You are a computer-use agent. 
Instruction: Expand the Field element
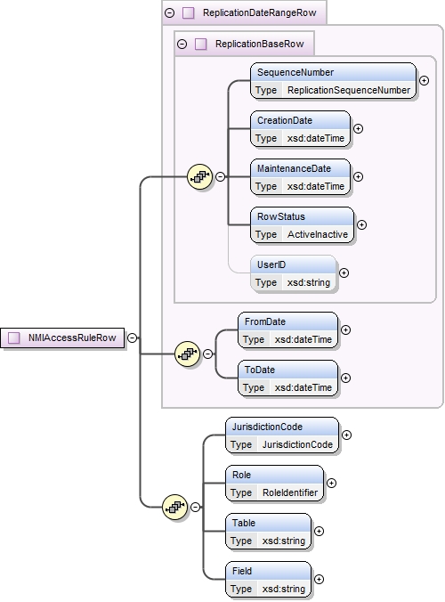[319, 579]
